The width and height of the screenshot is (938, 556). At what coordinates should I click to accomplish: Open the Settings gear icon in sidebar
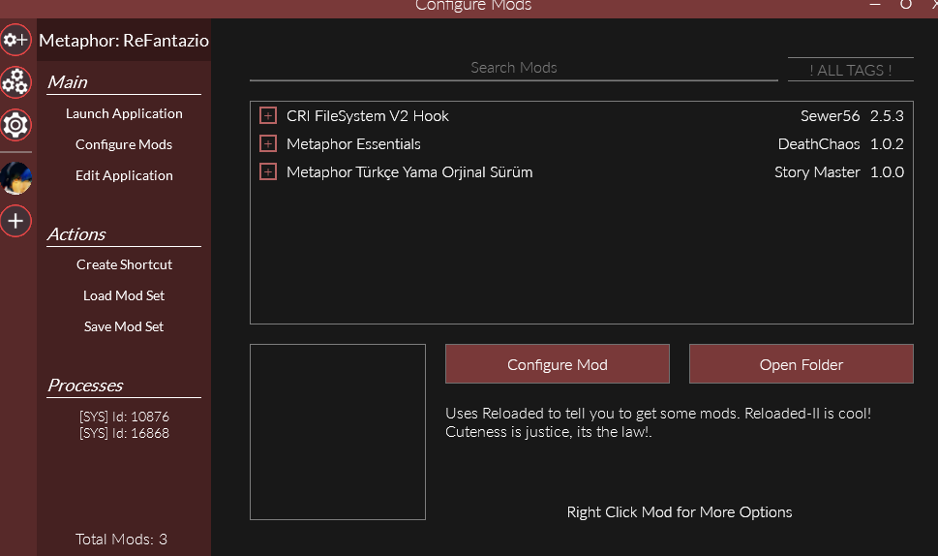click(15, 125)
